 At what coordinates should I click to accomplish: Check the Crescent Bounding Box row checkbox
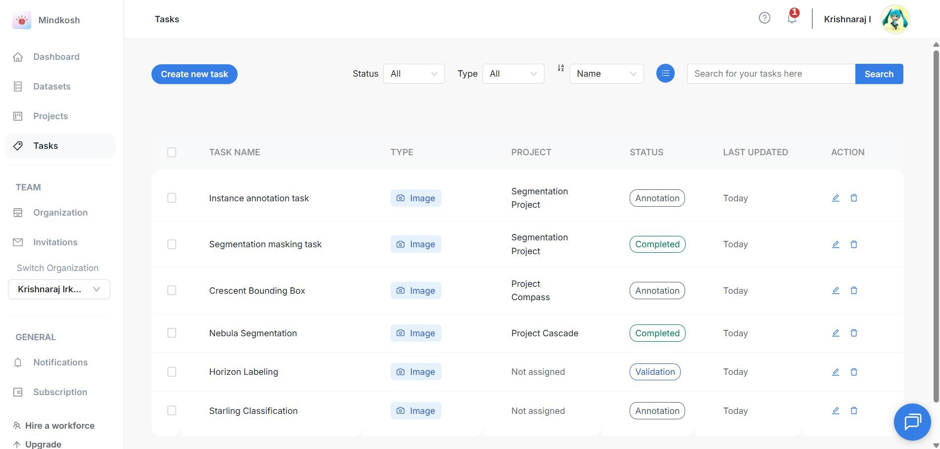click(x=172, y=290)
